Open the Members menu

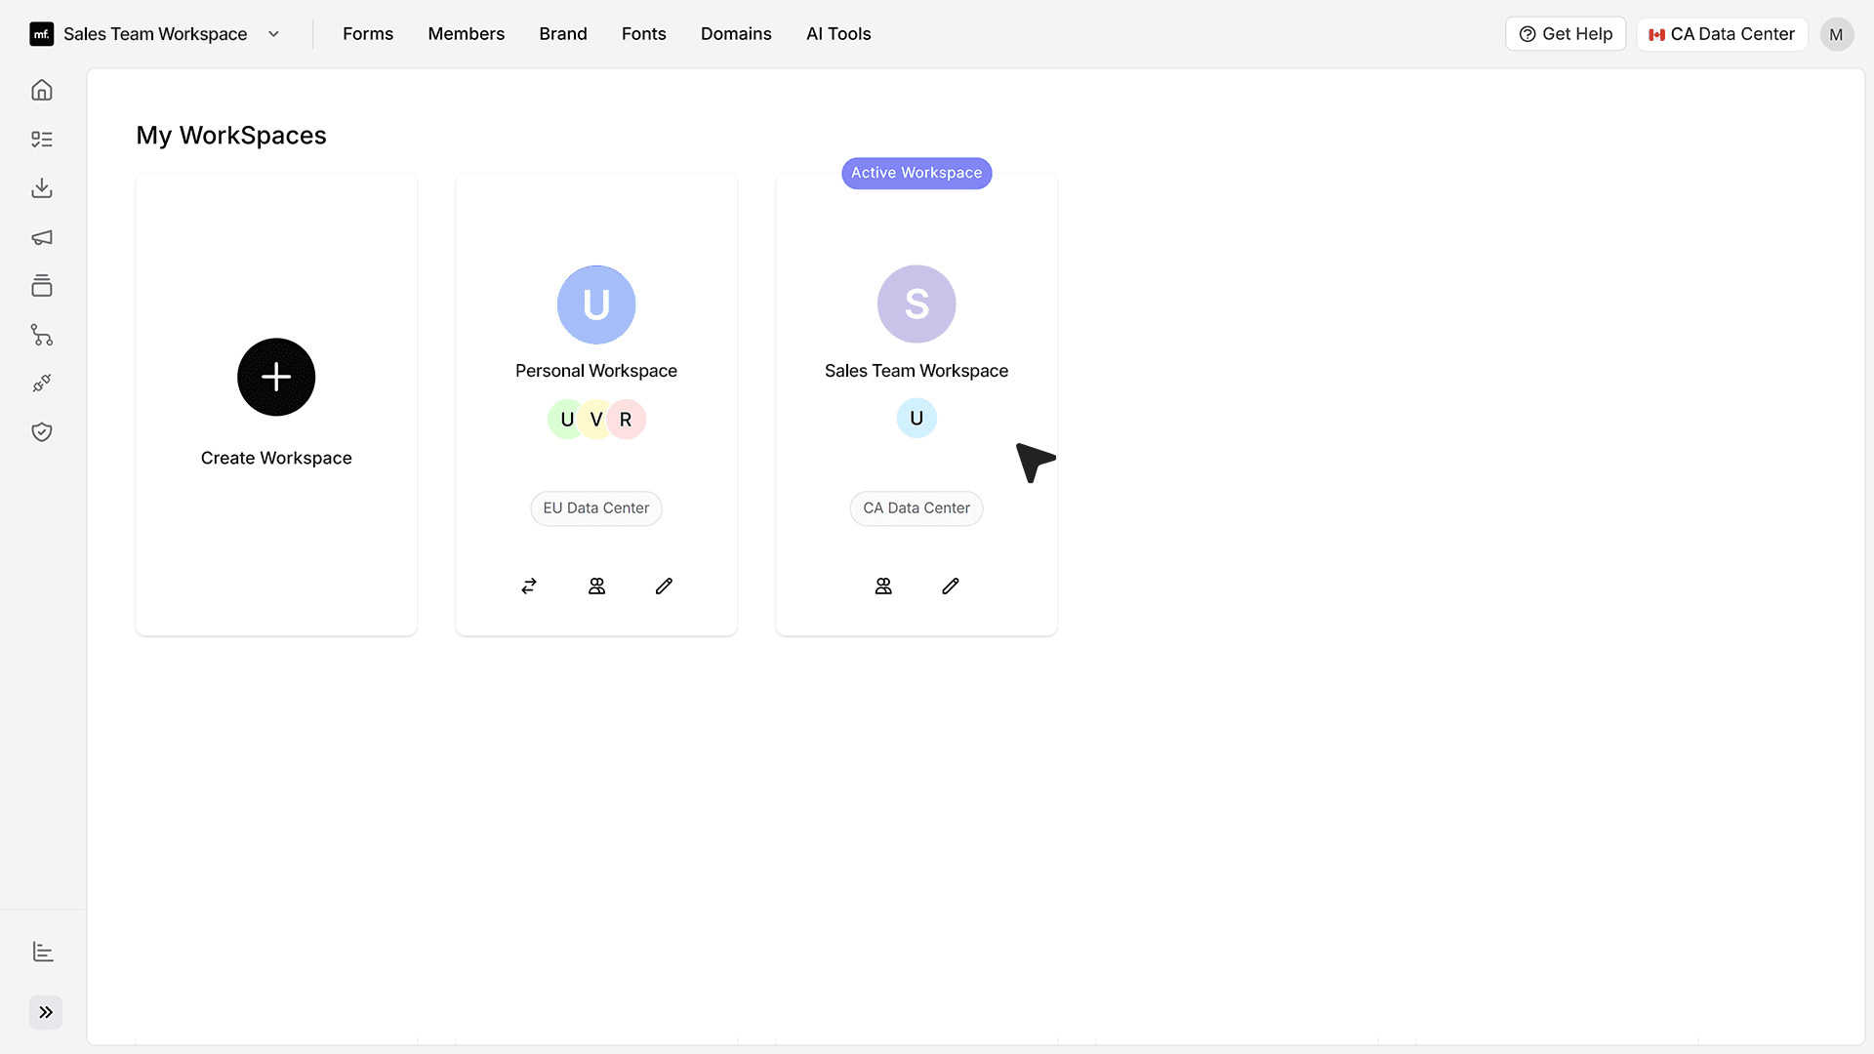[x=467, y=34]
